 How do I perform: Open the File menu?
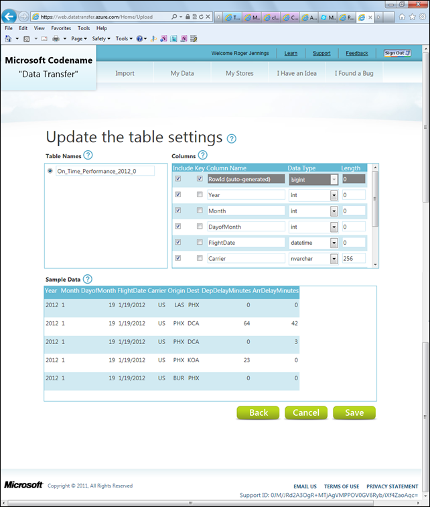(9, 28)
